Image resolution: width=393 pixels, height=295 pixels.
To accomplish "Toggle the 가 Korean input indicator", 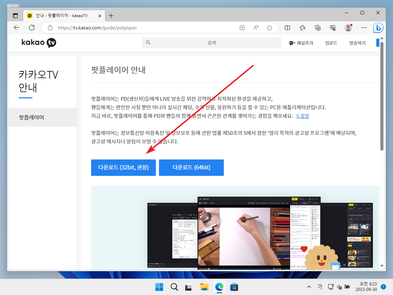I will tap(320, 287).
